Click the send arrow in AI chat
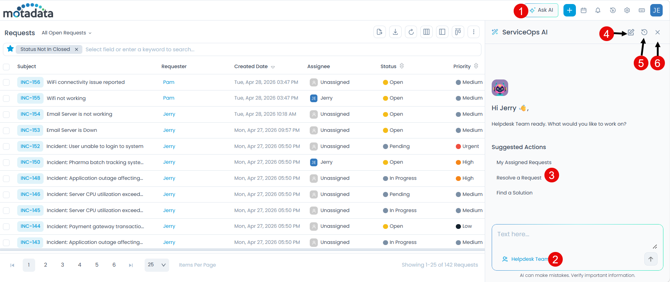 [x=651, y=259]
